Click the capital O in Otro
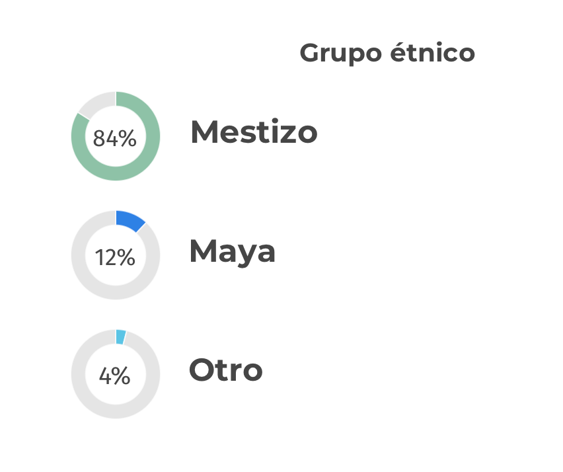 201,370
